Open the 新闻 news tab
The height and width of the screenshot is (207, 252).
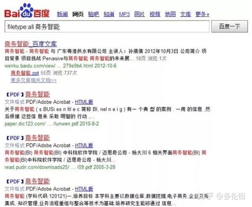point(62,14)
